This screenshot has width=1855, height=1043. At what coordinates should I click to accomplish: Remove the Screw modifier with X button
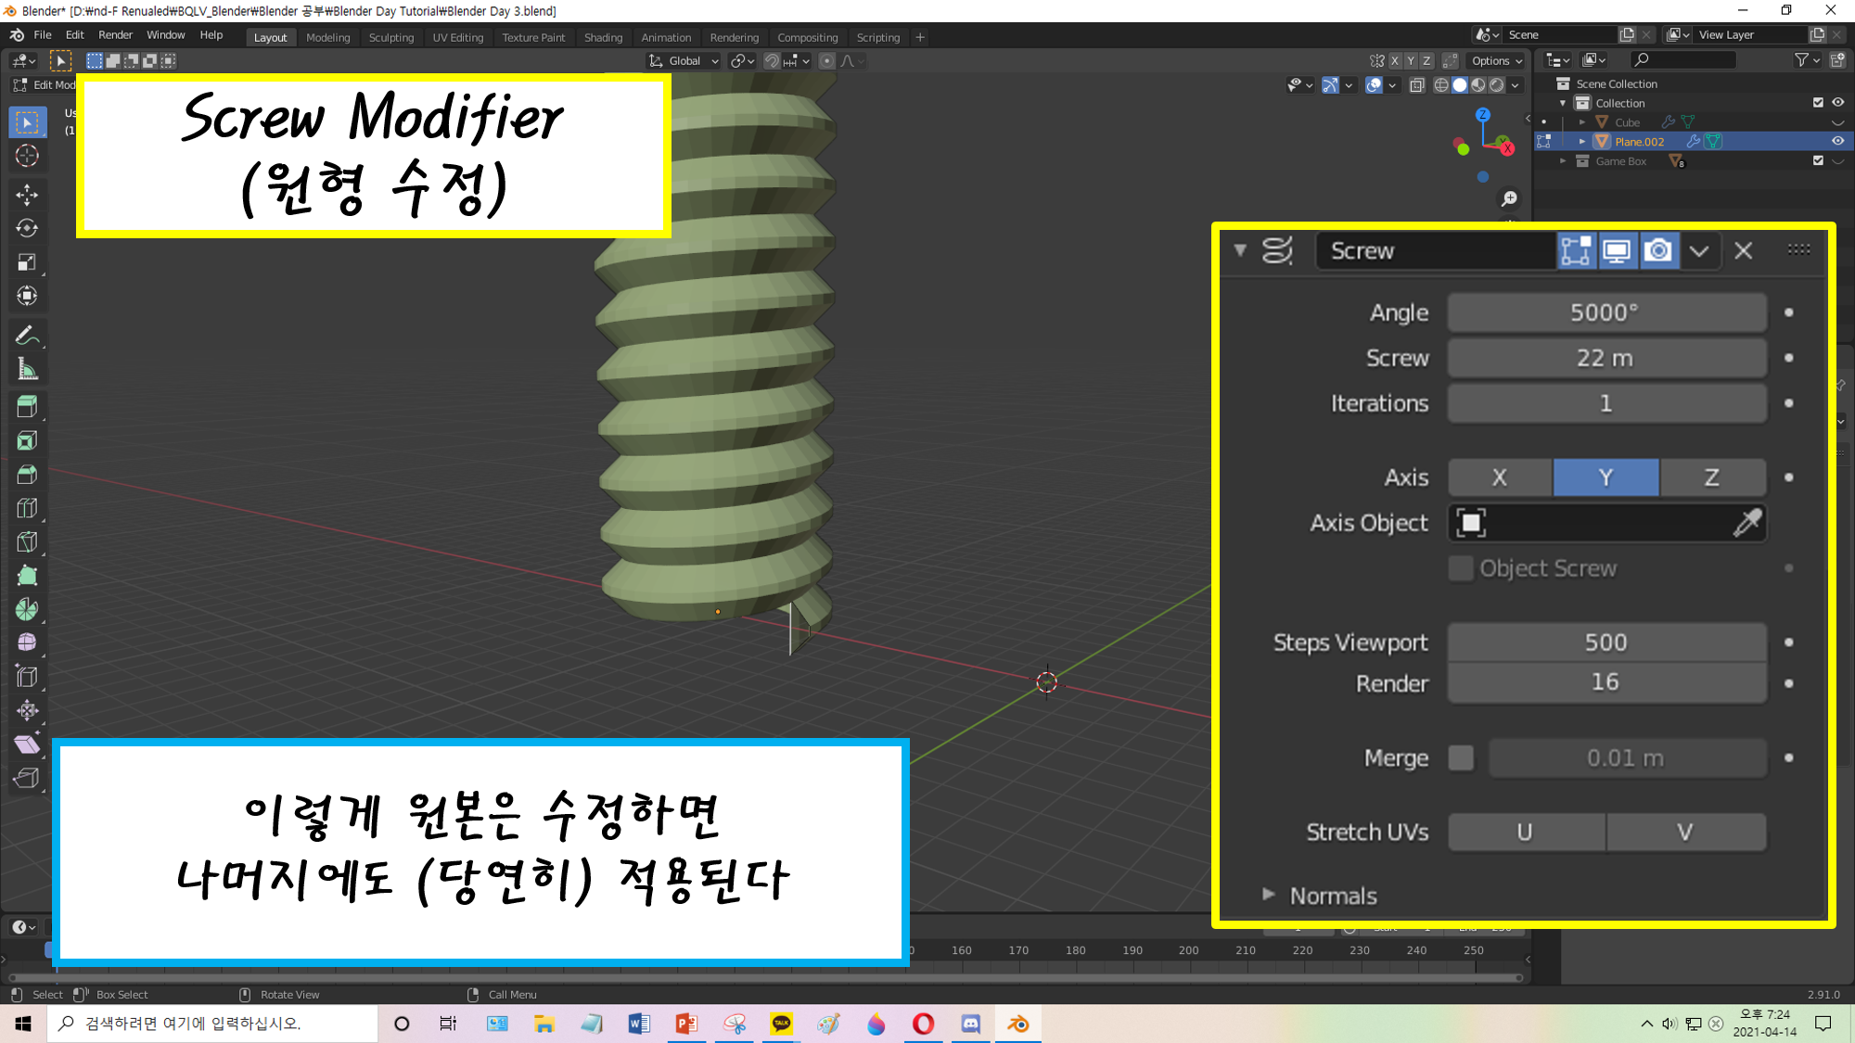click(x=1744, y=251)
